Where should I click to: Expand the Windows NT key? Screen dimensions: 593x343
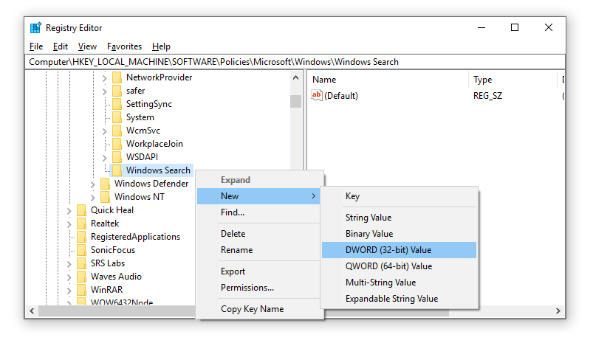[92, 198]
